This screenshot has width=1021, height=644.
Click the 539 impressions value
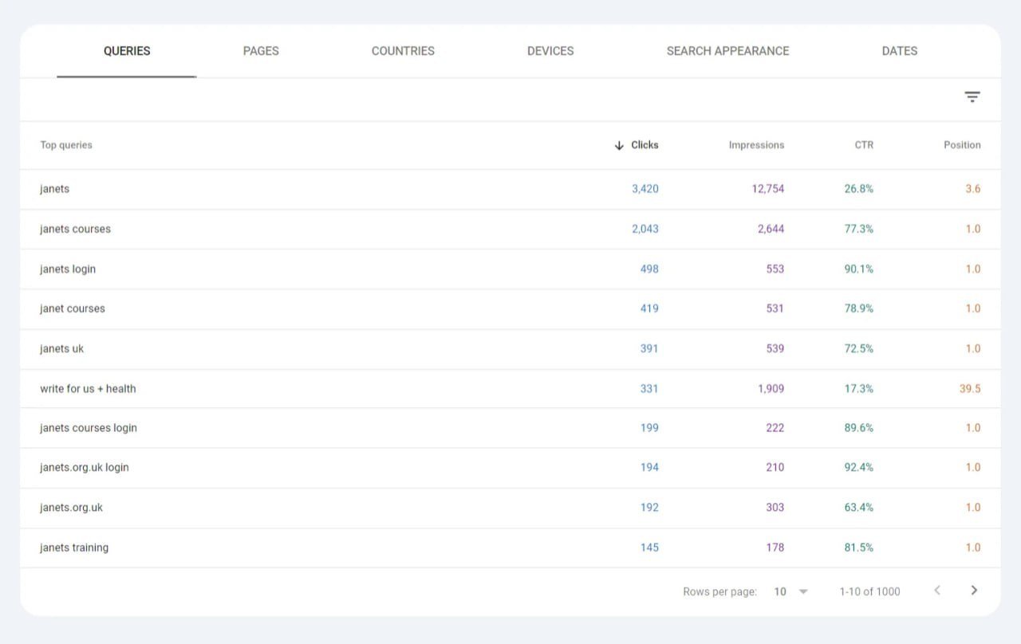775,348
